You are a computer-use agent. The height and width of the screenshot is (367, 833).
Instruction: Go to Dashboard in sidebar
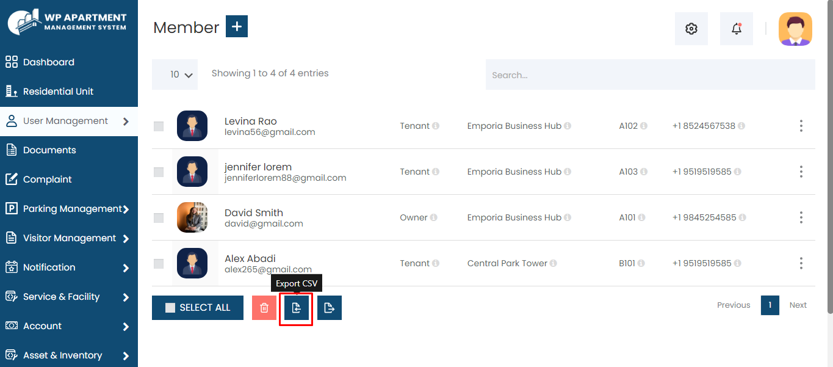[x=49, y=62]
